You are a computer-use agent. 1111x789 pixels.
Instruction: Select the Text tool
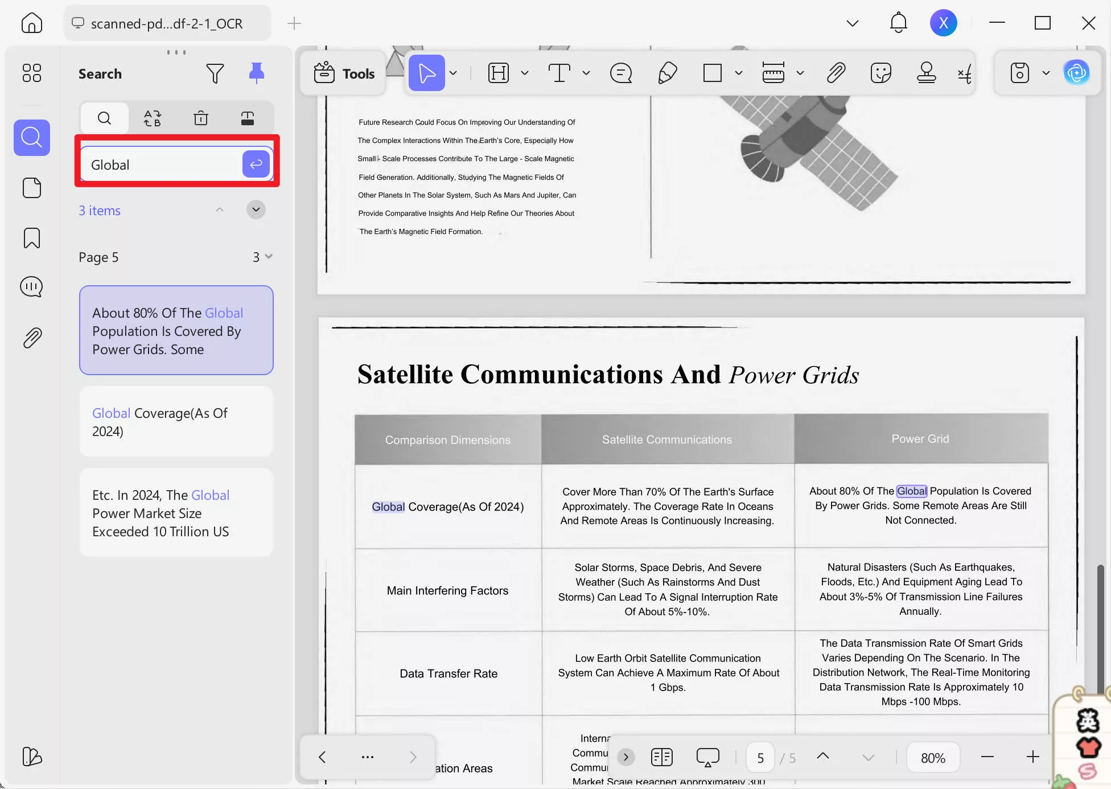click(x=560, y=73)
